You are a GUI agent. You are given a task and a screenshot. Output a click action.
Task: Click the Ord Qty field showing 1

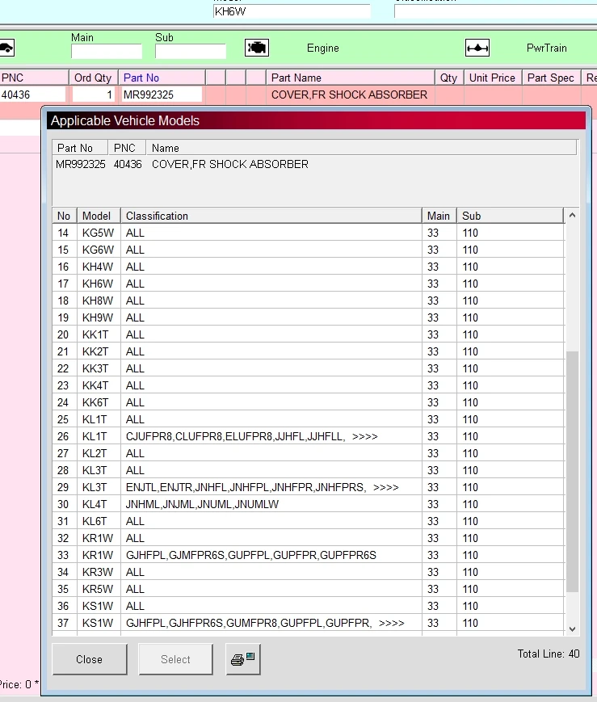click(93, 95)
